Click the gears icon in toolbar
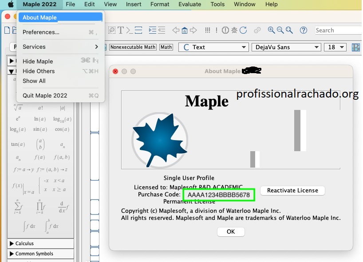363x262 pixels. coord(257,30)
